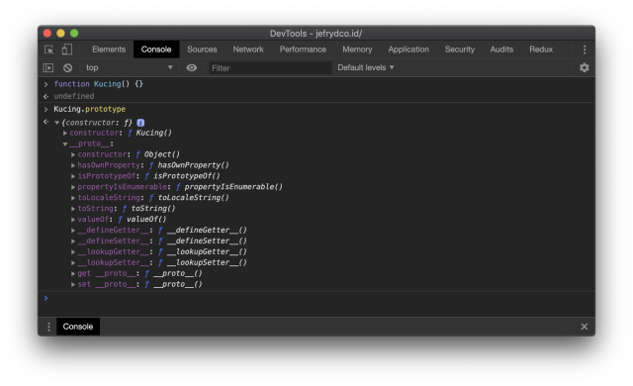
Task: Activate the inspect element picker icon
Action: pos(48,49)
